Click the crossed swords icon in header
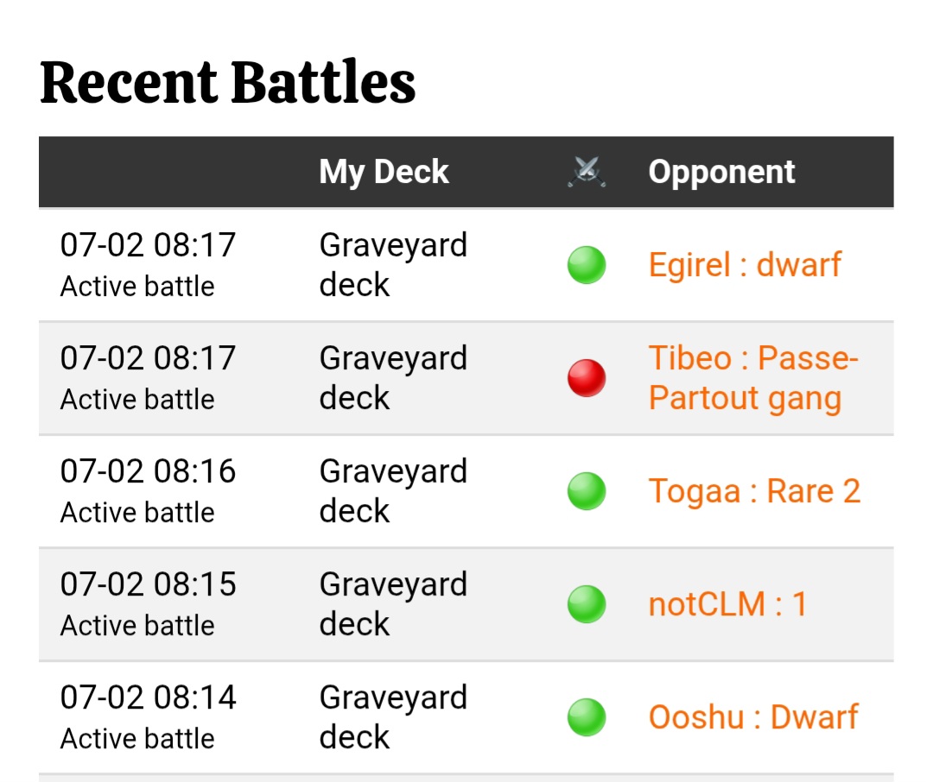 point(587,172)
